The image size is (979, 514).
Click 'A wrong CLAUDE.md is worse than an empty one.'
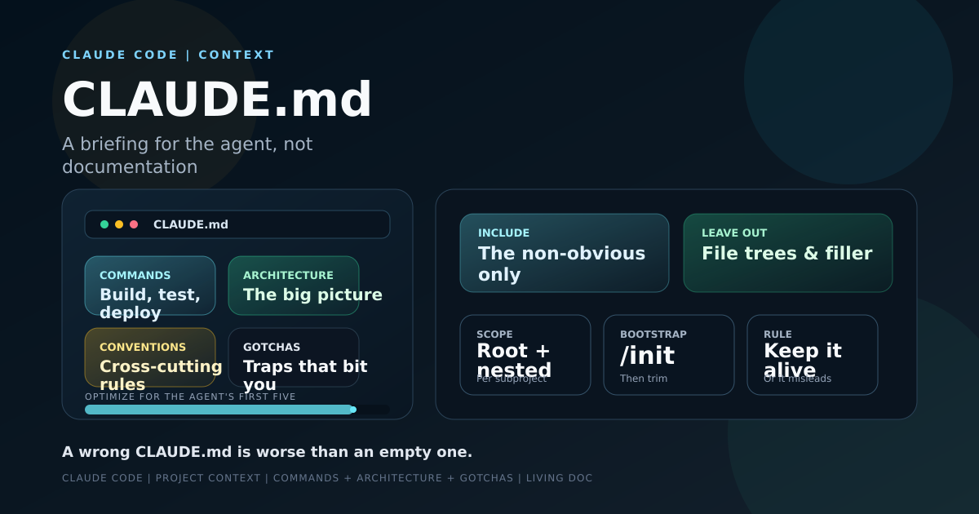(267, 452)
